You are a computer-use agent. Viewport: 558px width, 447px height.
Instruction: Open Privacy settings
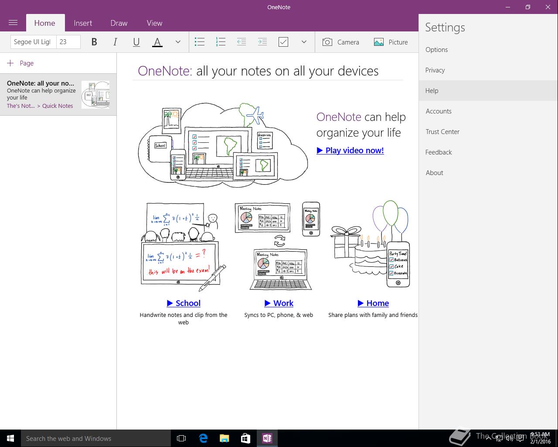pyautogui.click(x=488, y=70)
